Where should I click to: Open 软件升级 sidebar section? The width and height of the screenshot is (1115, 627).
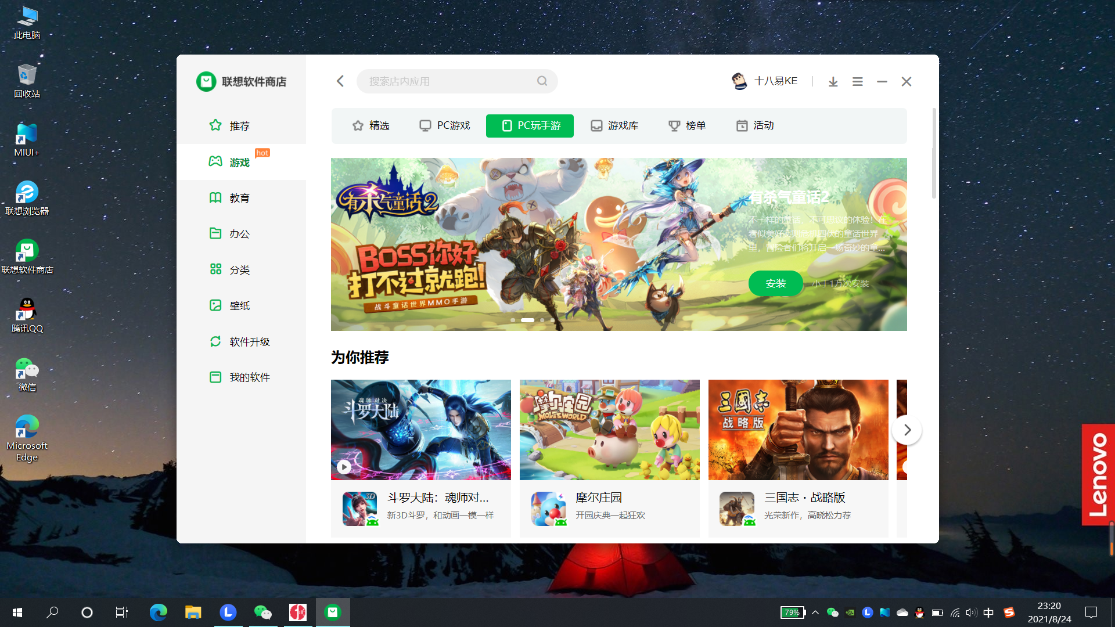click(x=241, y=341)
